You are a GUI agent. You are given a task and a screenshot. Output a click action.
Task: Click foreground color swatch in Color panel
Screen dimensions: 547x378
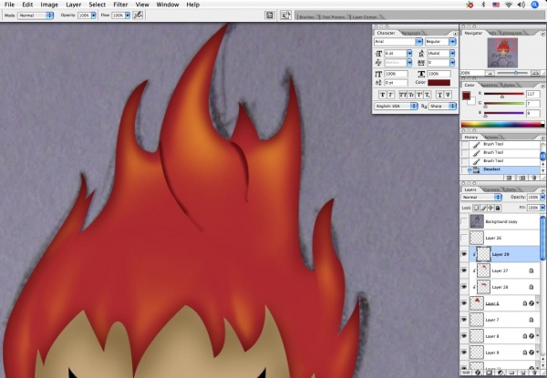coord(466,96)
